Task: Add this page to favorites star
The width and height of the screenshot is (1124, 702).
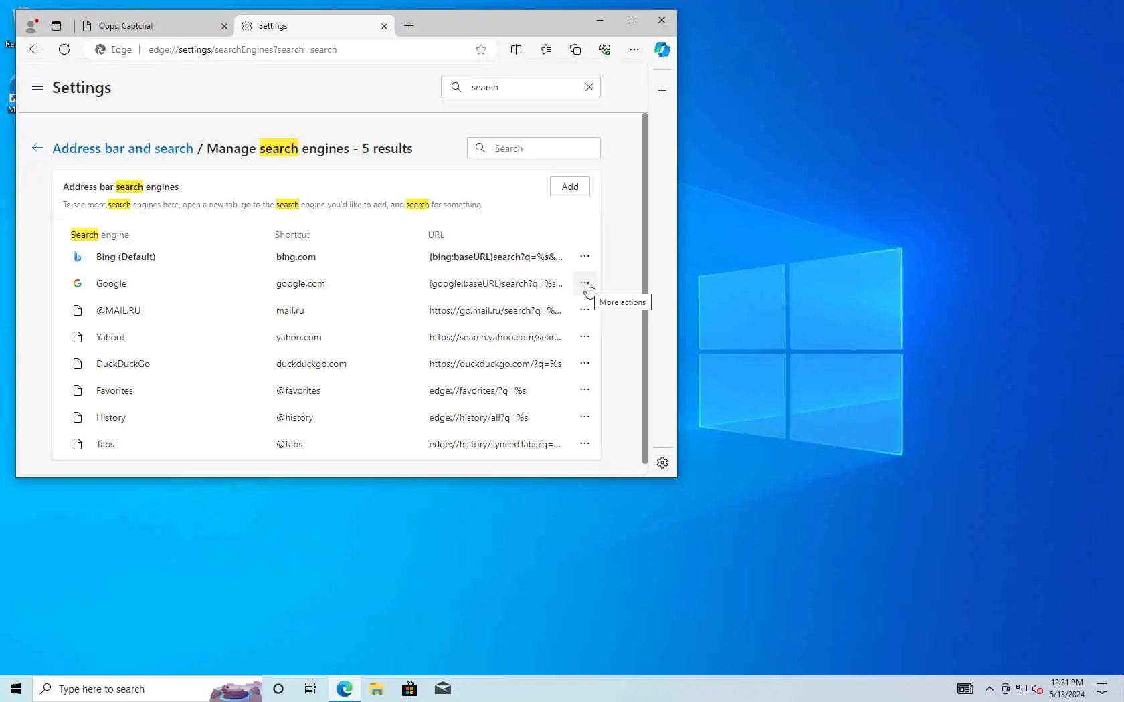Action: pyautogui.click(x=481, y=49)
